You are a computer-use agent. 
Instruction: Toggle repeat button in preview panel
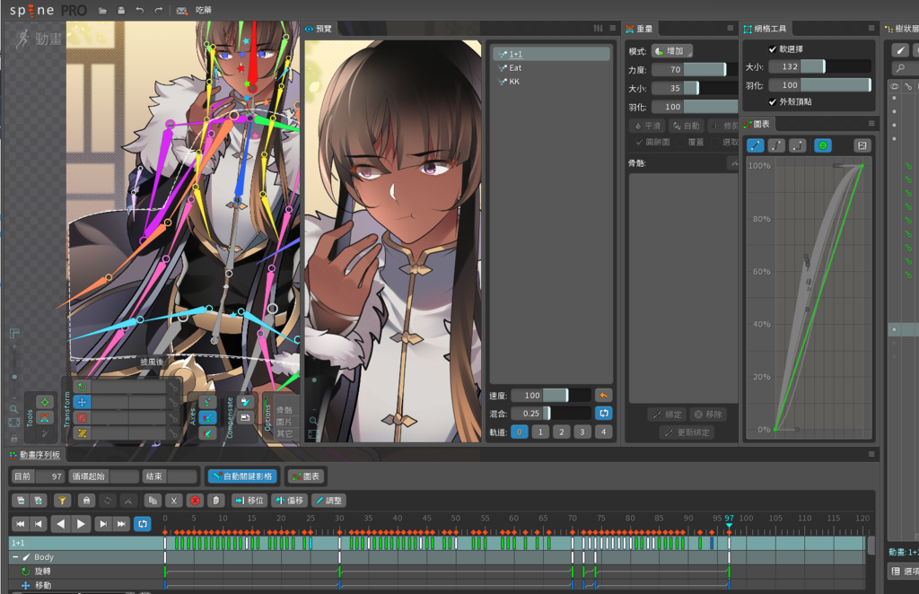click(x=604, y=413)
